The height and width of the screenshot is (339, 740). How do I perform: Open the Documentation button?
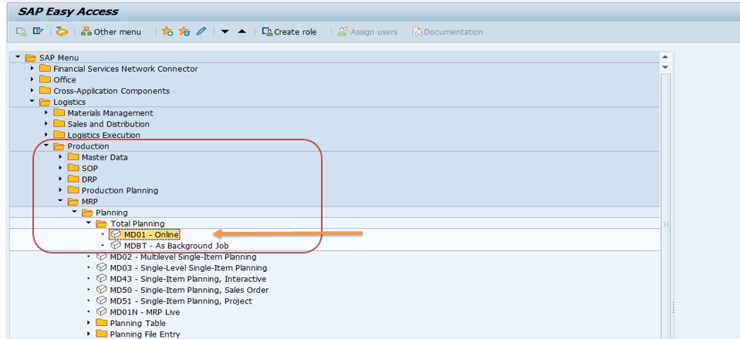click(x=448, y=32)
